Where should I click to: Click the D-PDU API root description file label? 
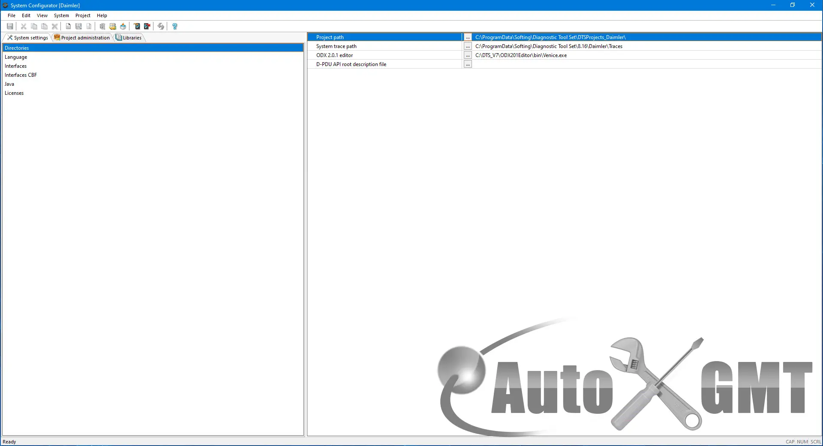[x=351, y=64]
